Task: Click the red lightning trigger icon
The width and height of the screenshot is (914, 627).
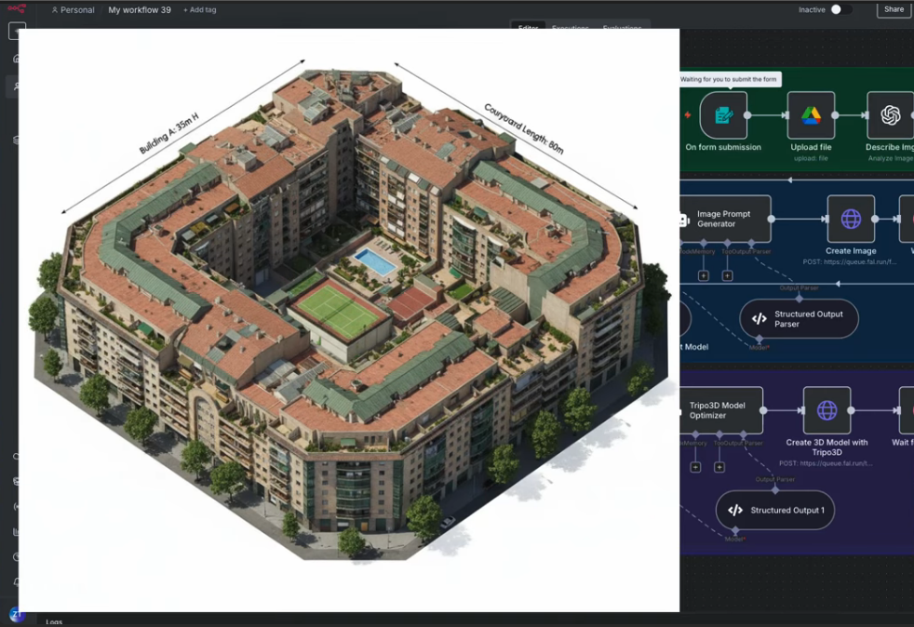Action: [x=688, y=114]
